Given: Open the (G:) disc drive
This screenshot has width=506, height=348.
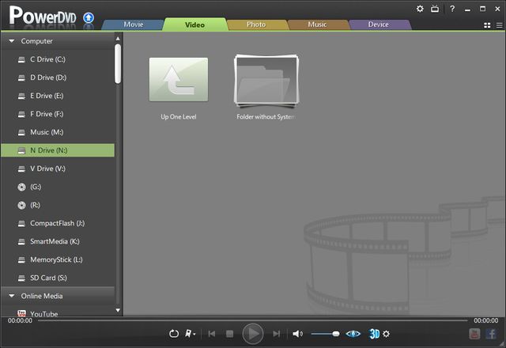Looking at the screenshot, I should click(58, 187).
